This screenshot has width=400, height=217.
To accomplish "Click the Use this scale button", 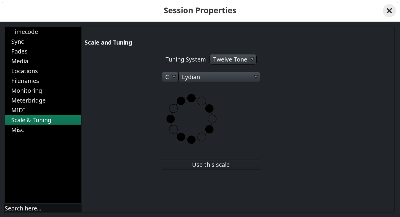I will tap(211, 165).
